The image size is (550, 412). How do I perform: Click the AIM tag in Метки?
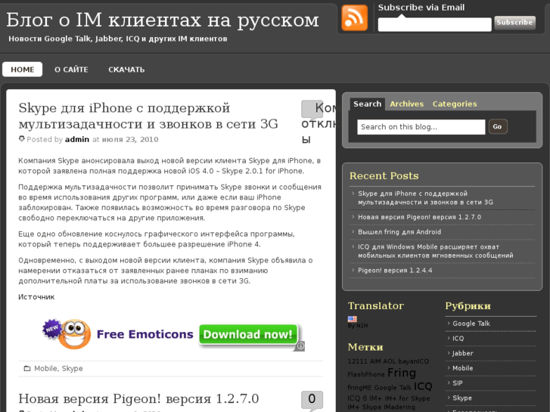click(x=375, y=361)
